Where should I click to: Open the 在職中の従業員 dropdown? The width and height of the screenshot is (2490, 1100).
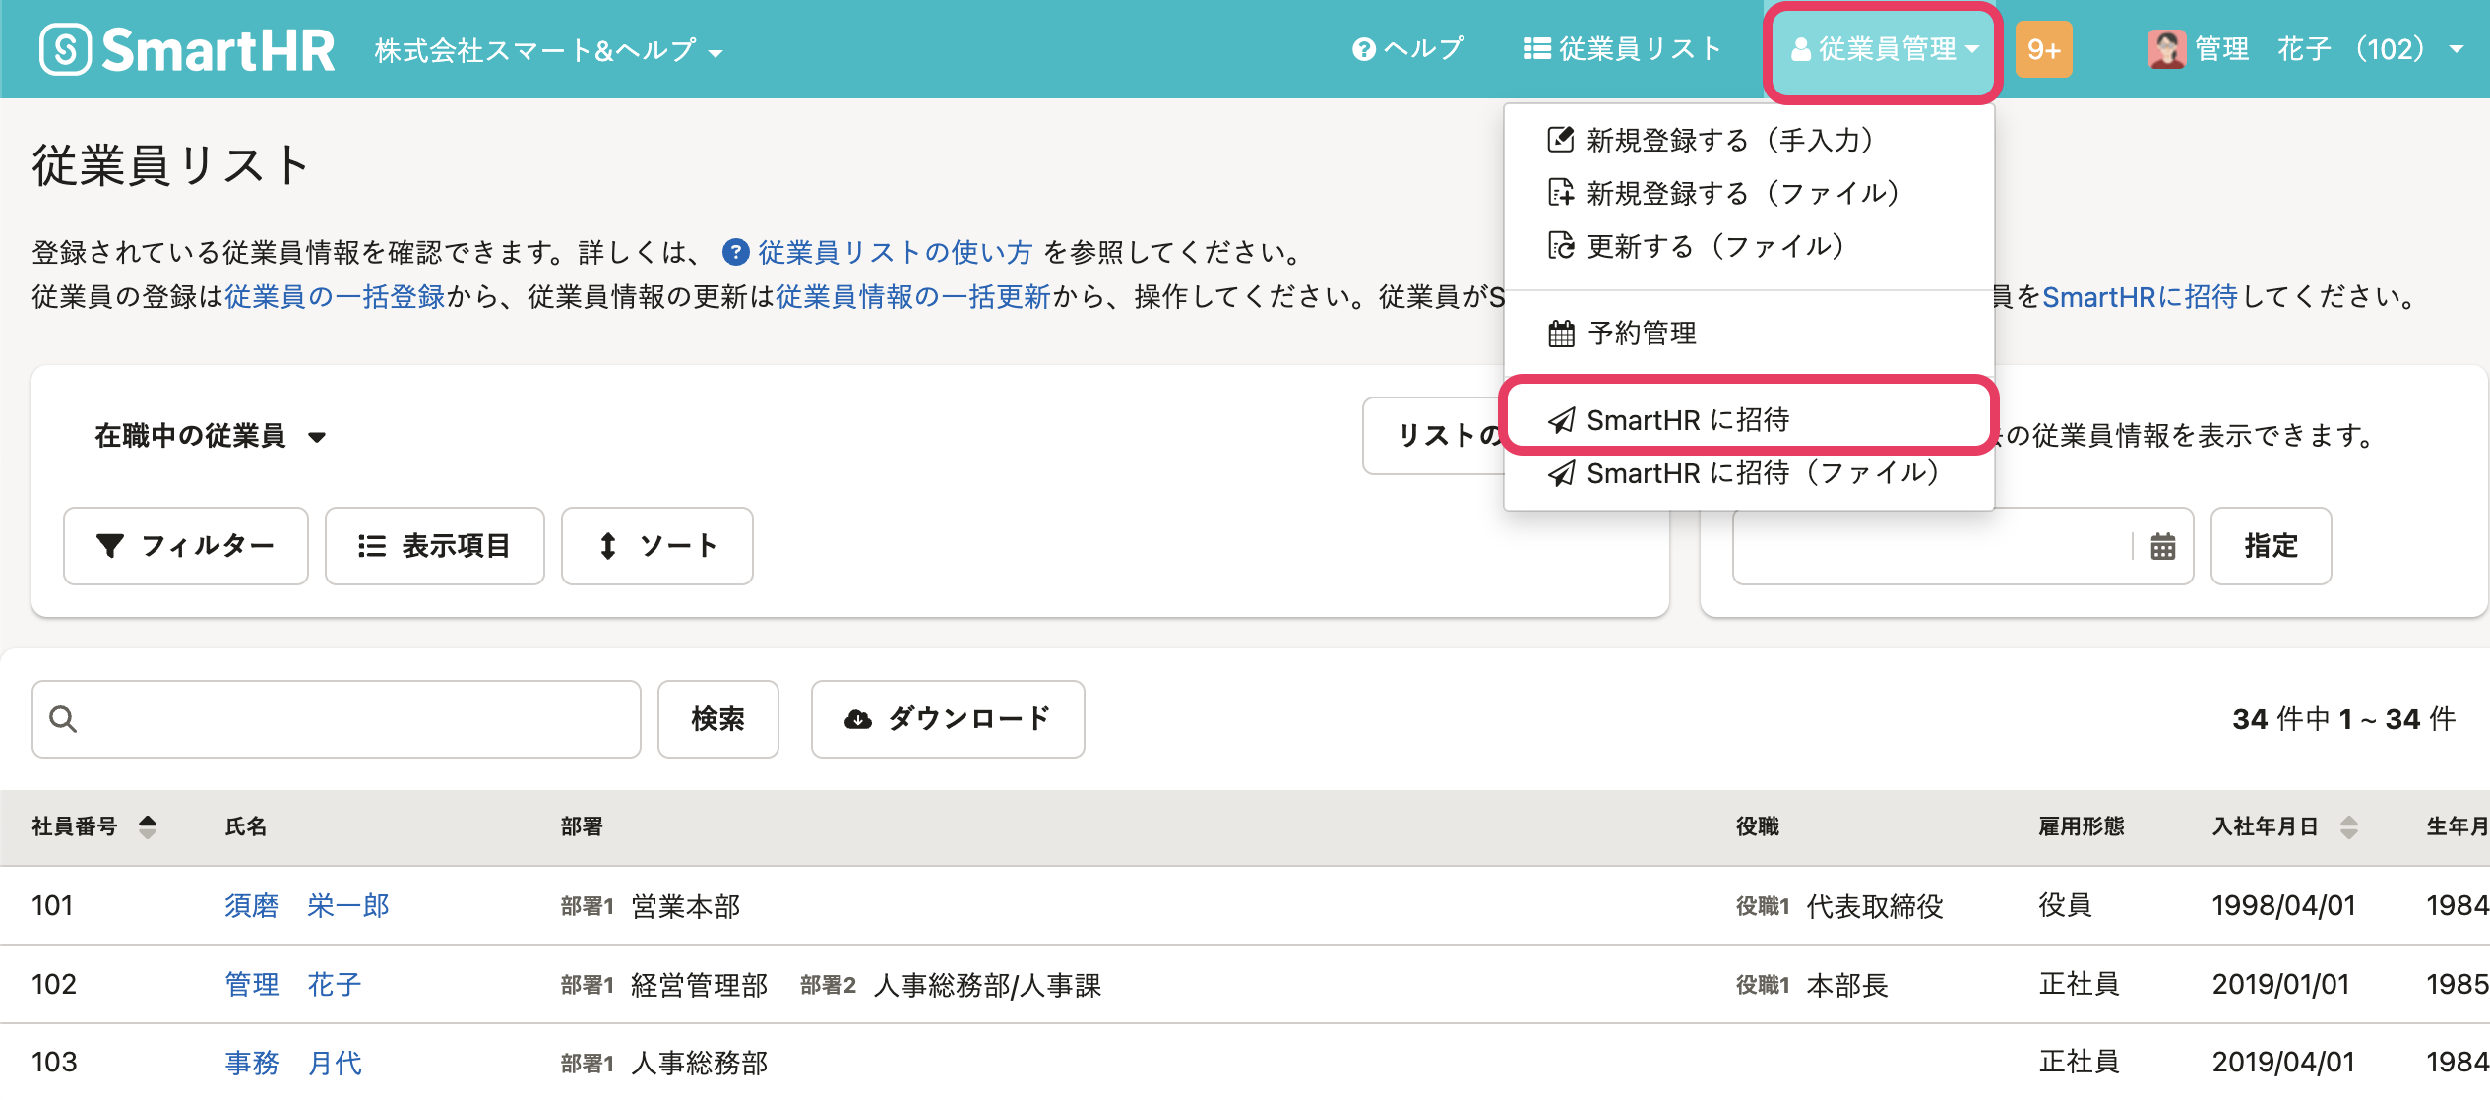[210, 436]
